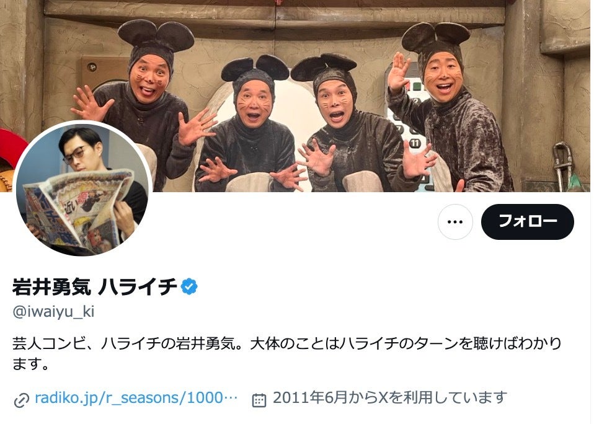Follow the account with フォロー button
This screenshot has width=594, height=424.
click(x=527, y=222)
